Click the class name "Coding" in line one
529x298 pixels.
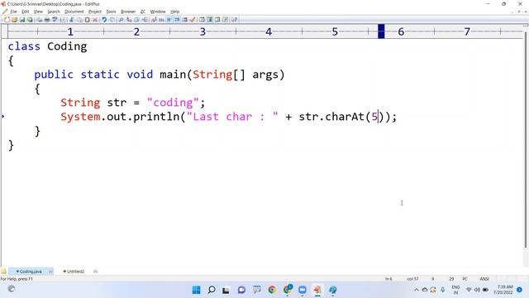click(x=67, y=46)
